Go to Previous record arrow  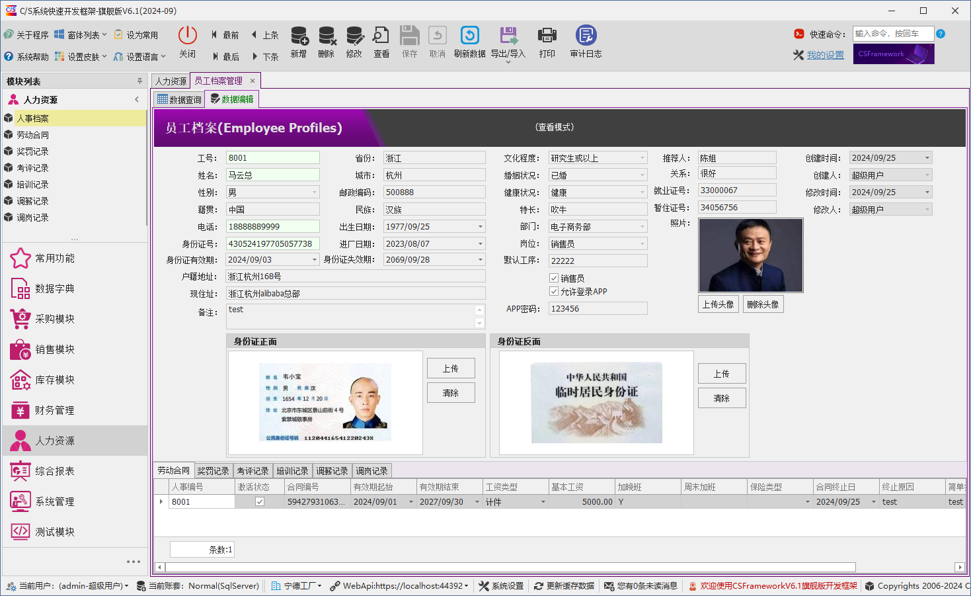254,34
